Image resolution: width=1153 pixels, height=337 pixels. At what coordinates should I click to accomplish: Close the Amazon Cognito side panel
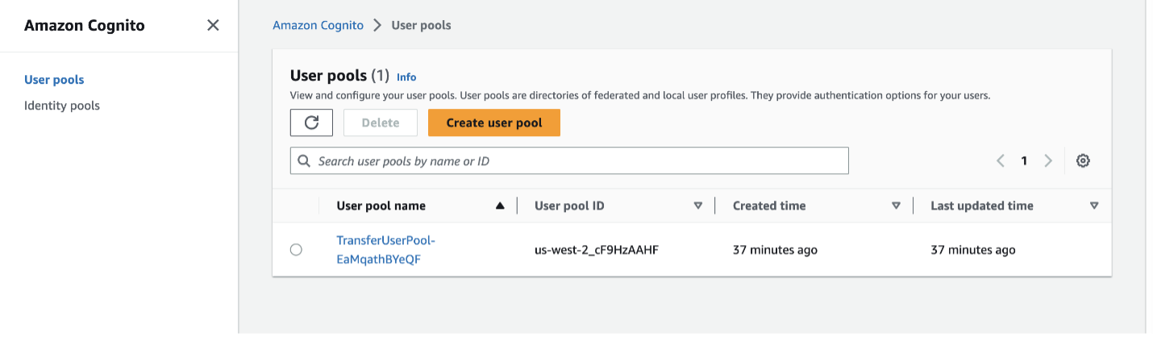[213, 25]
